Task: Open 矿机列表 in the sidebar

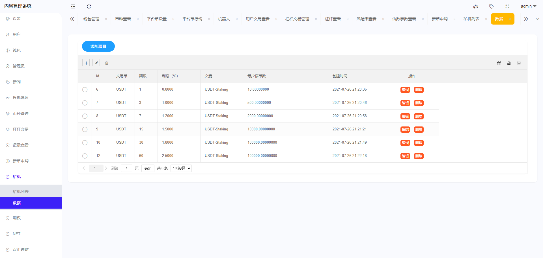Action: (x=20, y=191)
